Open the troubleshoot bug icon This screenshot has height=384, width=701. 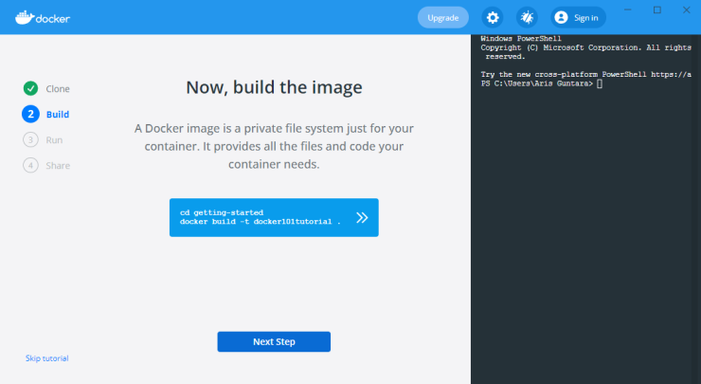[x=527, y=17]
